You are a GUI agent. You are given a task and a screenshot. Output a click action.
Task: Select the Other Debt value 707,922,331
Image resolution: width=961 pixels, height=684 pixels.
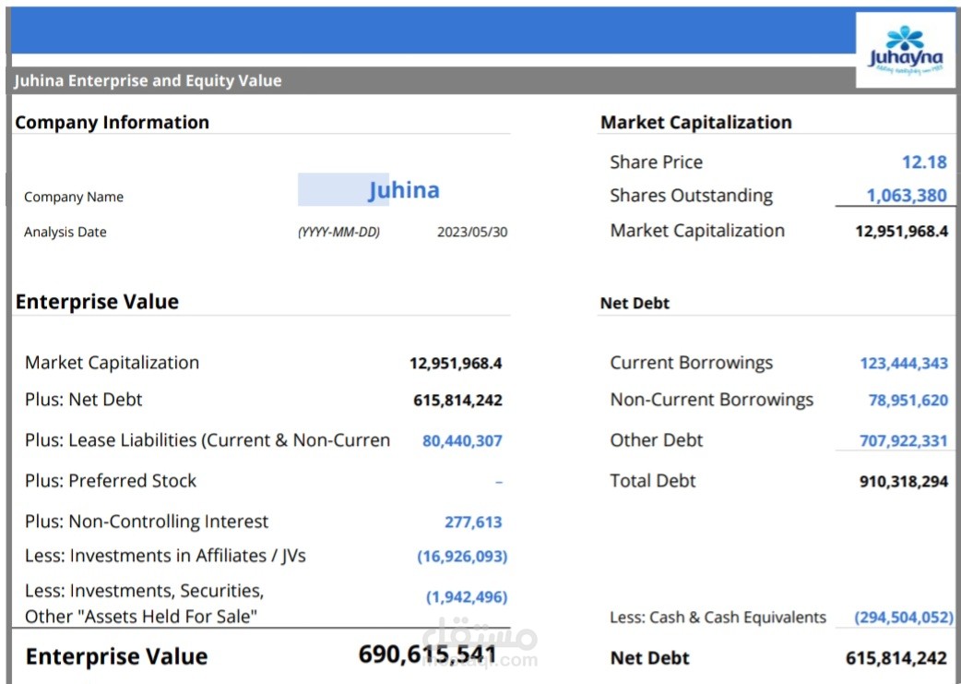[x=903, y=441]
